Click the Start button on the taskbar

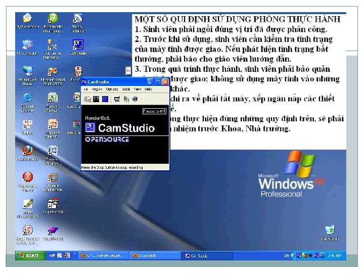pyautogui.click(x=30, y=255)
